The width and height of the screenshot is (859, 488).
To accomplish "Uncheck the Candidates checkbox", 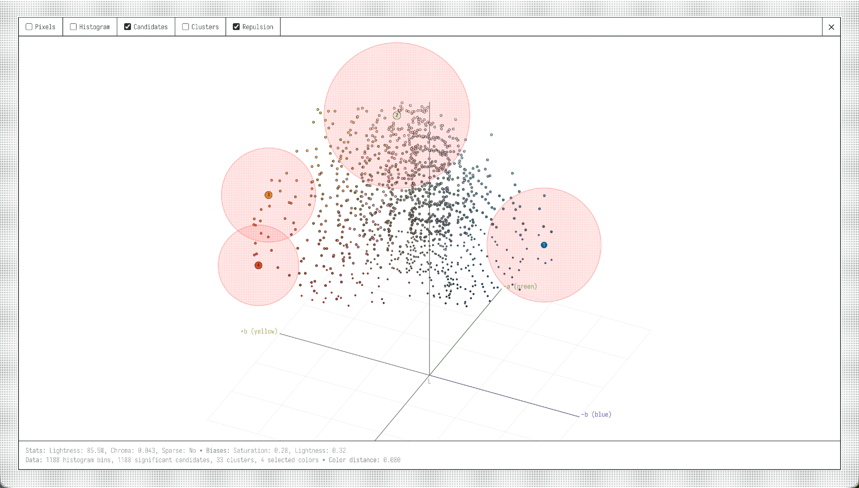I will click(x=128, y=27).
